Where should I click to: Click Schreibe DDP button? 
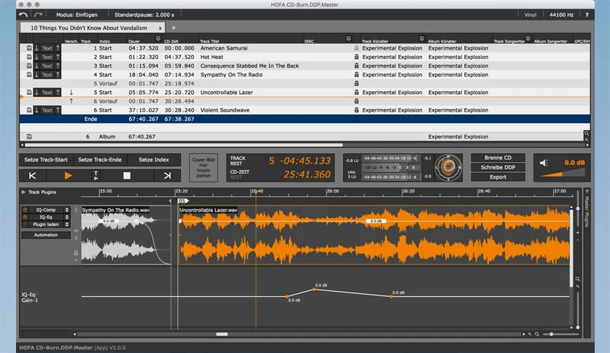pos(498,168)
